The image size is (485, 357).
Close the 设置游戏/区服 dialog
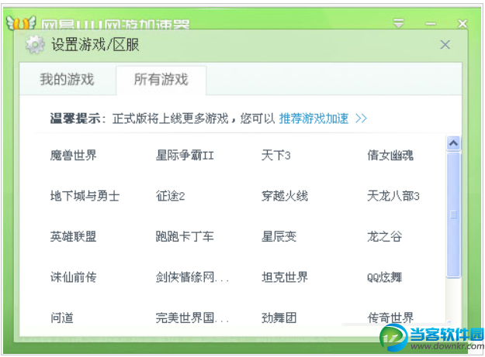click(445, 45)
